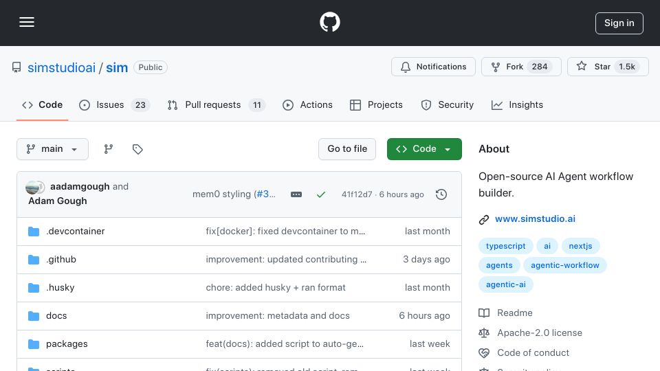The image size is (660, 371).
Task: Show the commit checks status checkmark
Action: (321, 194)
